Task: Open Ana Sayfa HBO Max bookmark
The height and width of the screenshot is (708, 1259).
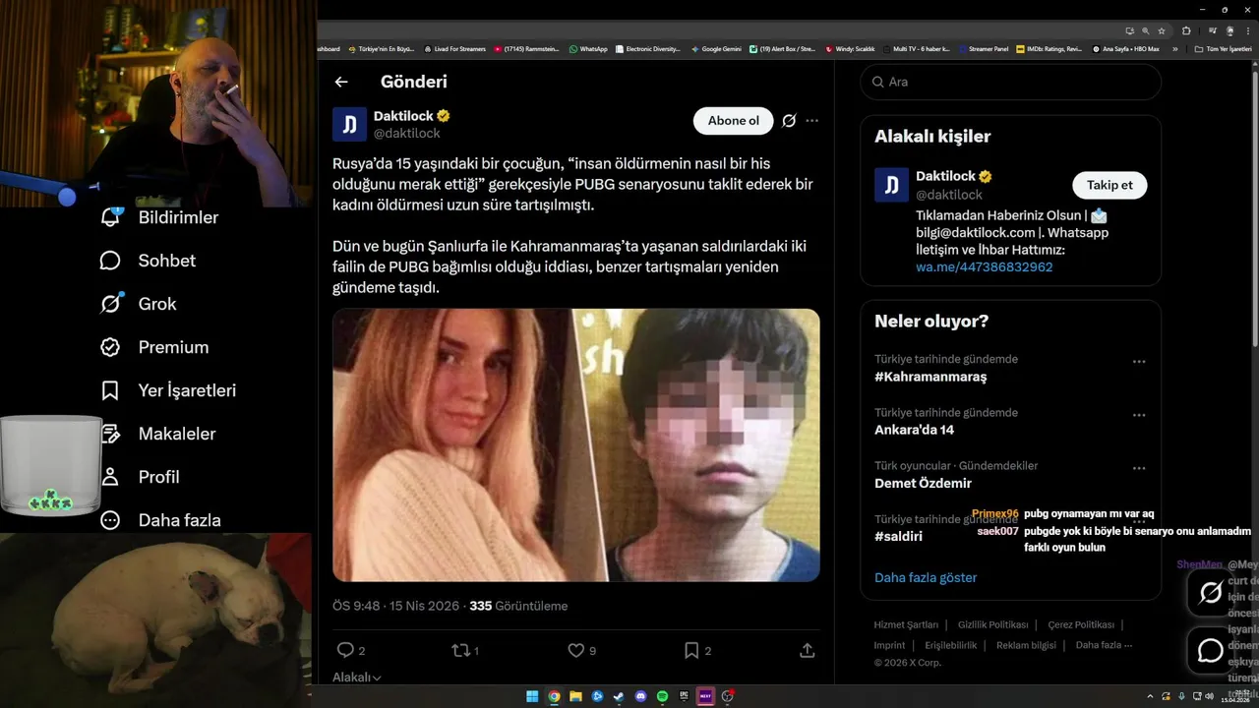Action: point(1126,49)
